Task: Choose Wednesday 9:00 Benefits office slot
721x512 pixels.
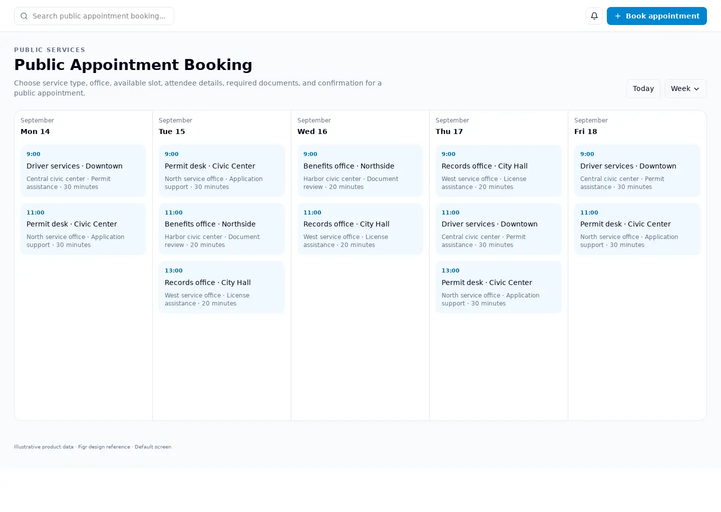Action: tap(360, 170)
